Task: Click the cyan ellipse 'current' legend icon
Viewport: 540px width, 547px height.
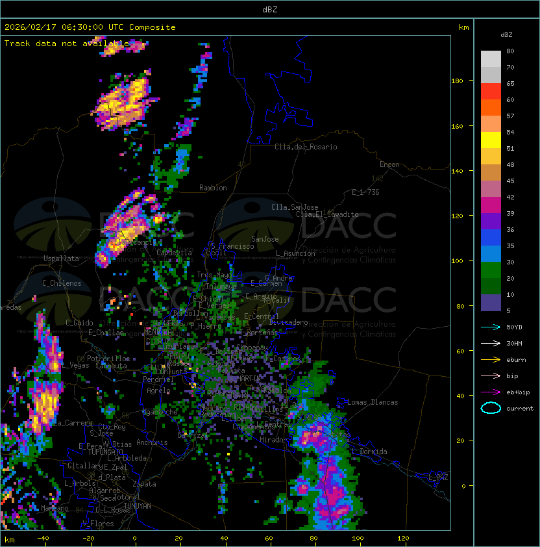Action: tap(491, 408)
